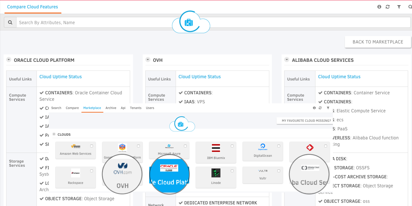Tick the Google Cloud Platform card checkbox
The width and height of the screenshot is (412, 206).
(138, 146)
